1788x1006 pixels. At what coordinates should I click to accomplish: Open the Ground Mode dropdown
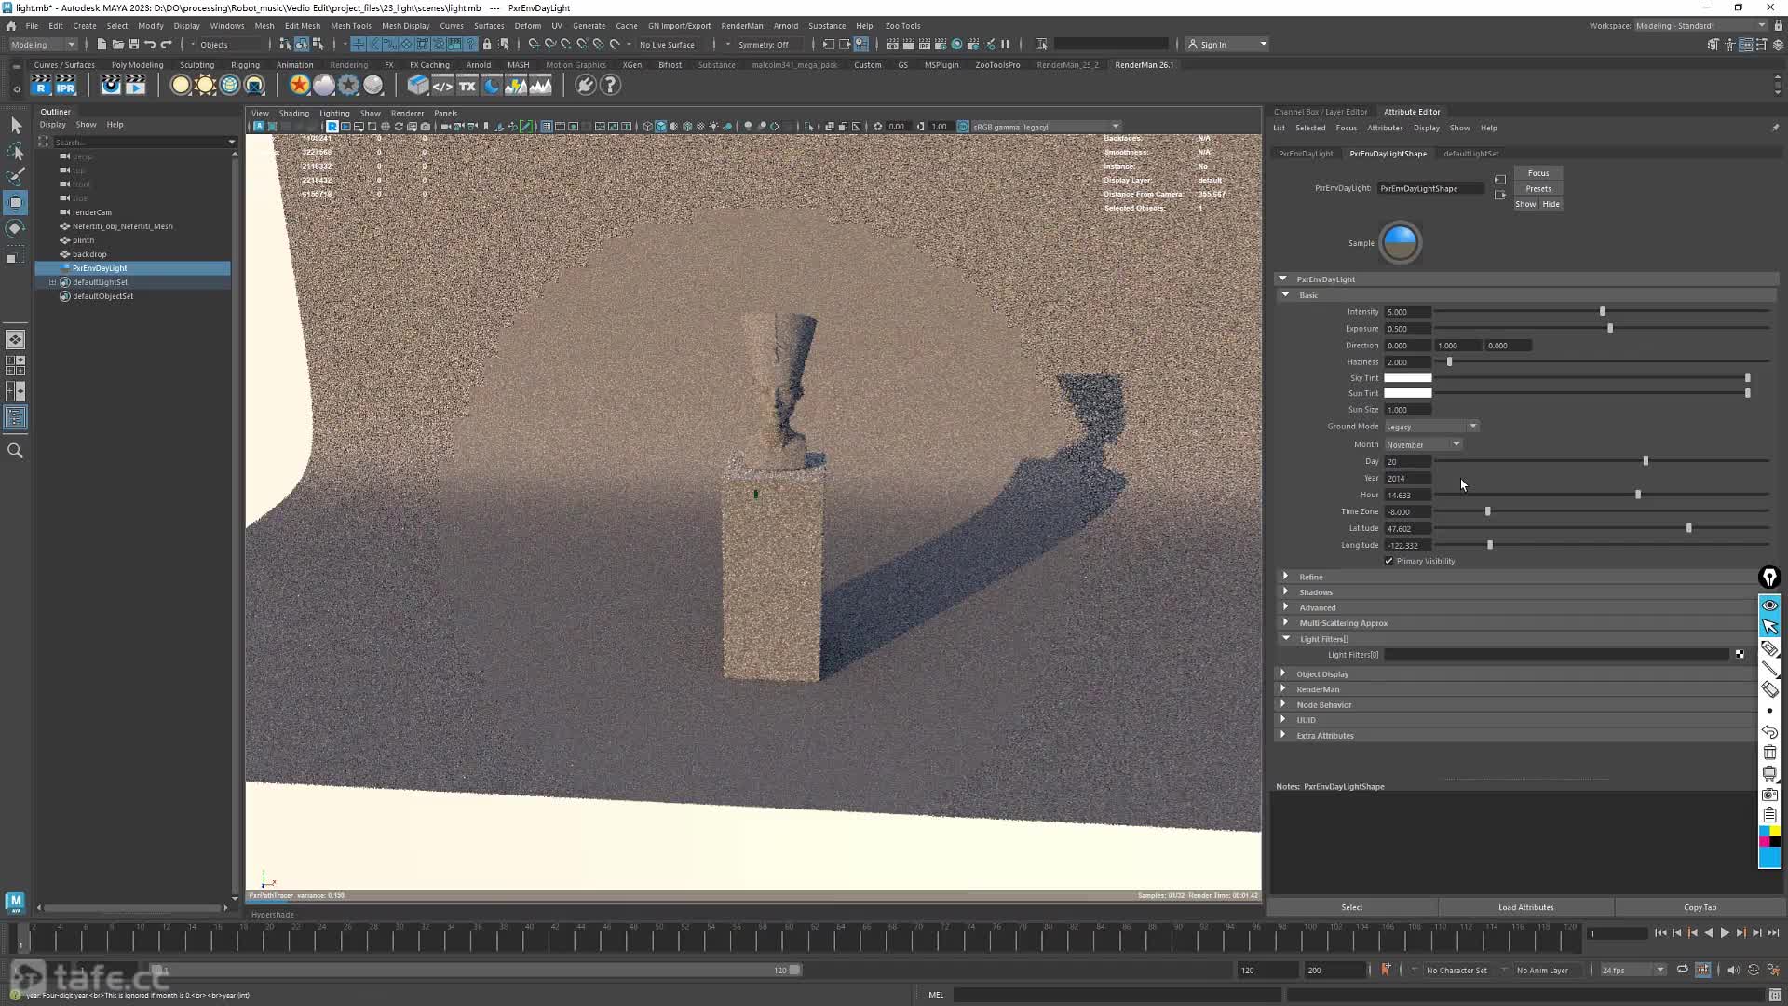point(1431,427)
